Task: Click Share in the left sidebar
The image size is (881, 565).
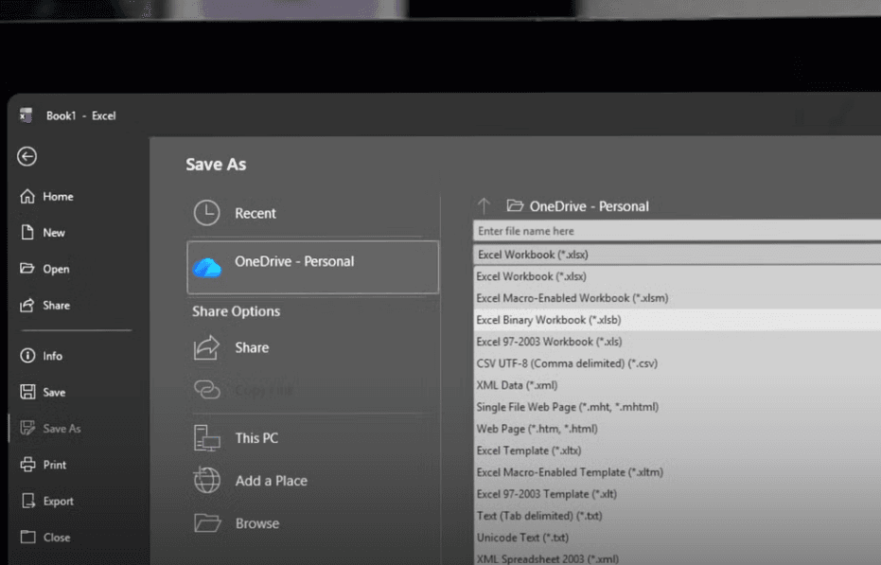Action: (56, 306)
